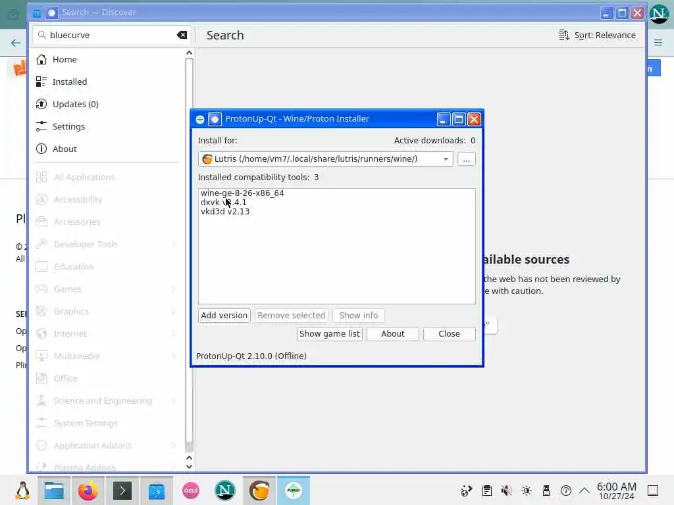Clear the bluecurve search text
The height and width of the screenshot is (505, 674).
click(182, 35)
